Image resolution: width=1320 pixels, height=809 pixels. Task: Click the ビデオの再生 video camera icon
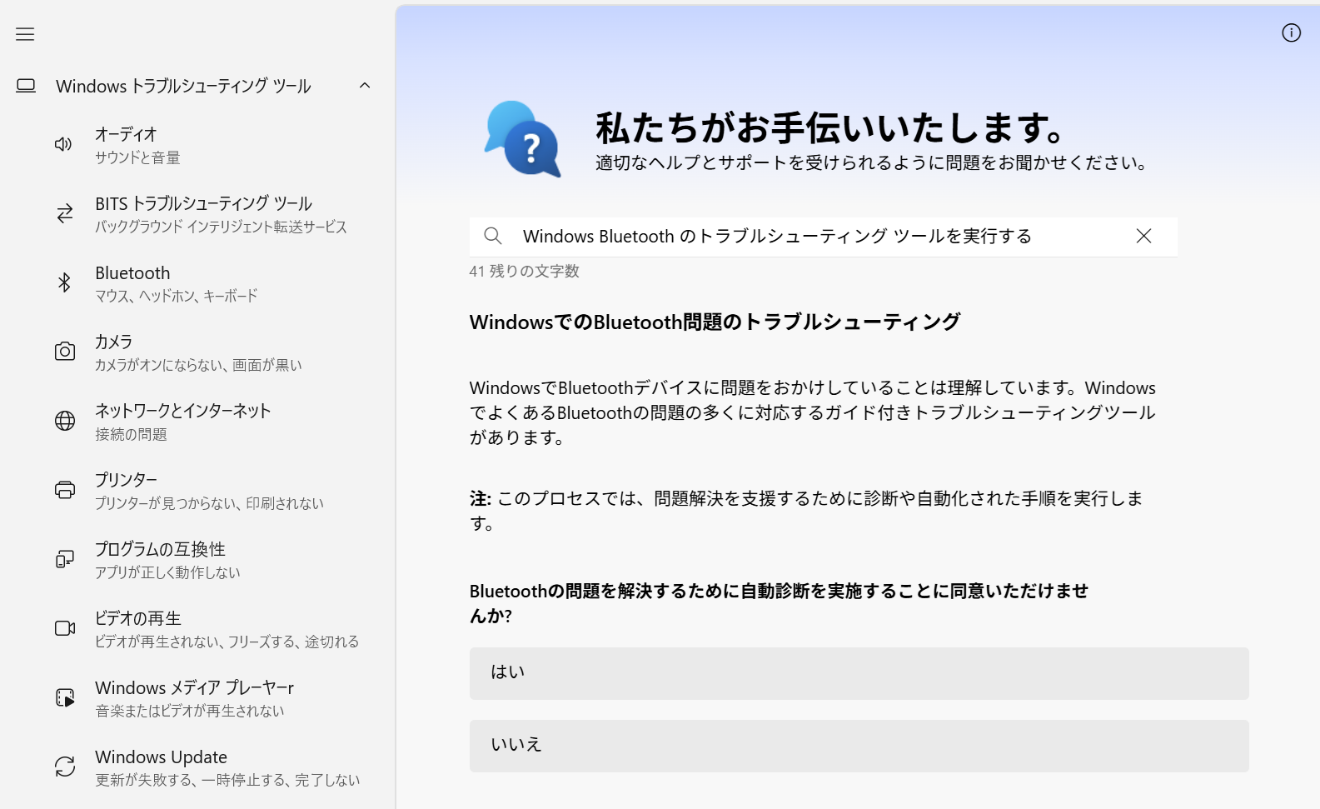point(64,628)
